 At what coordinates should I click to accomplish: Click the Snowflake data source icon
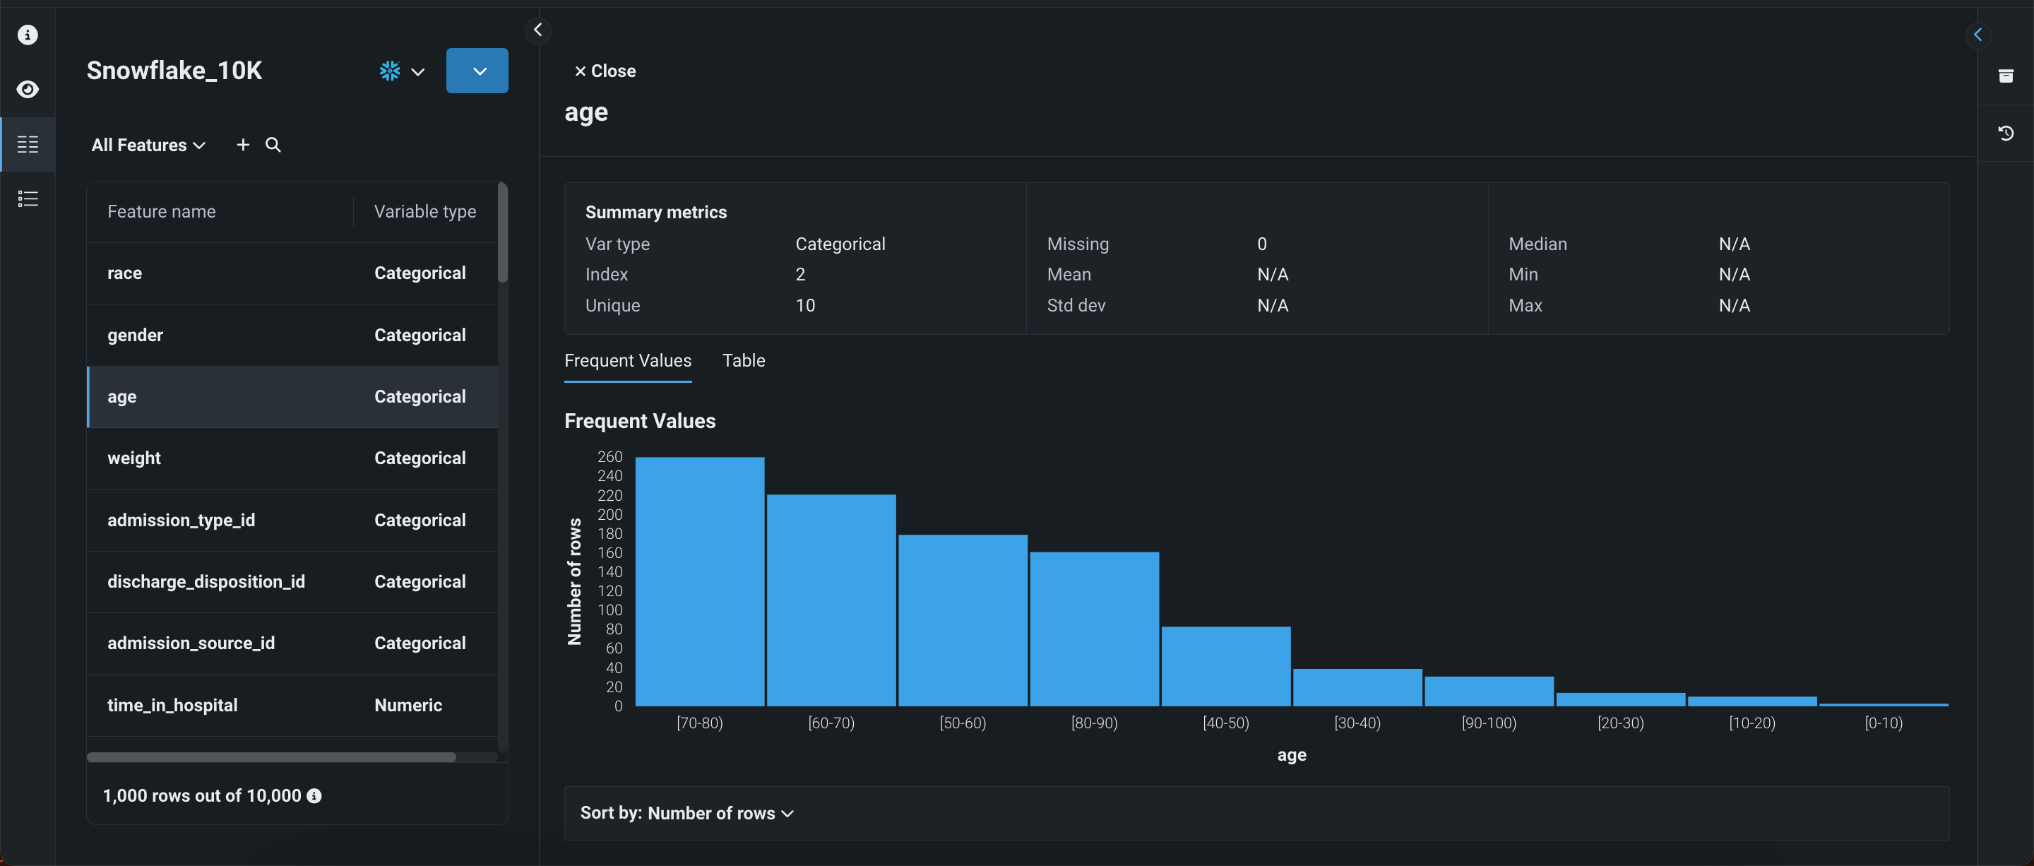tap(390, 71)
